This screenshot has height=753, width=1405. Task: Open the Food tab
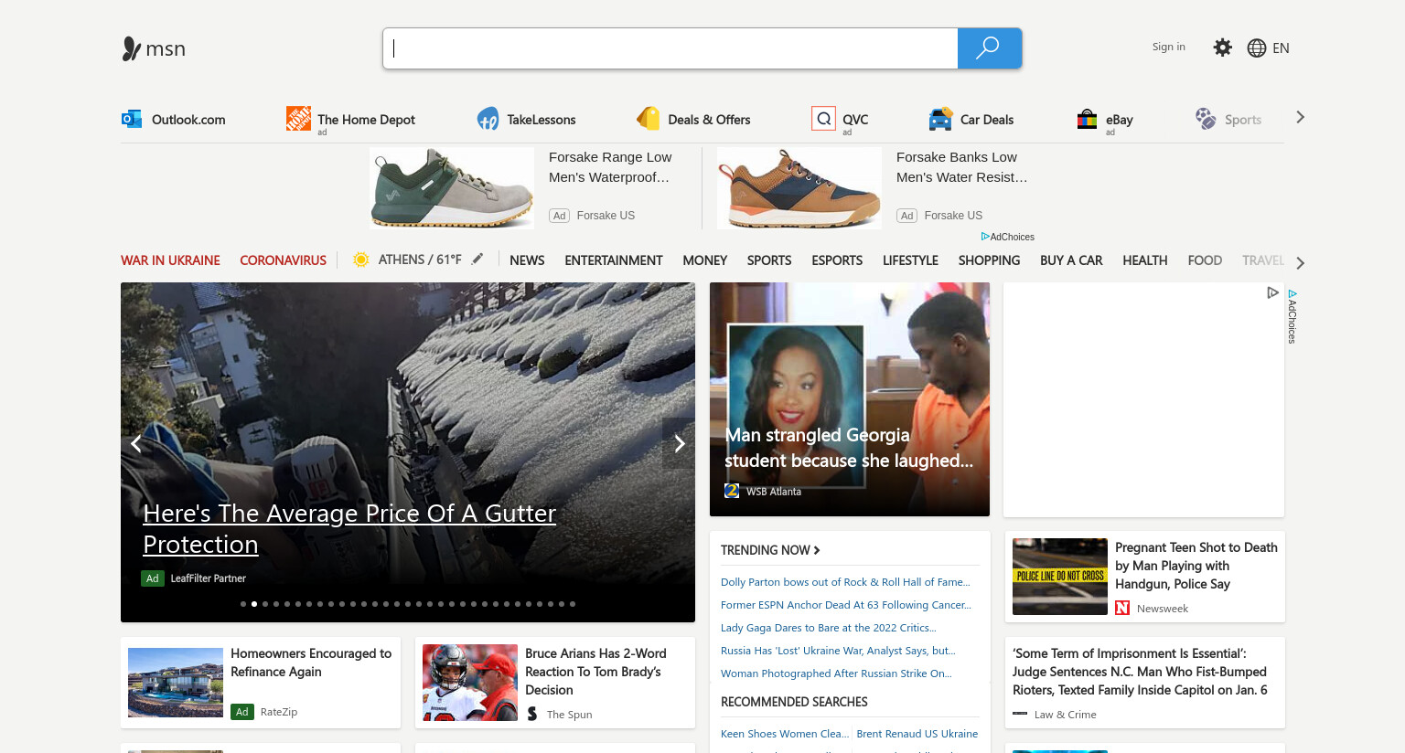[x=1205, y=260]
